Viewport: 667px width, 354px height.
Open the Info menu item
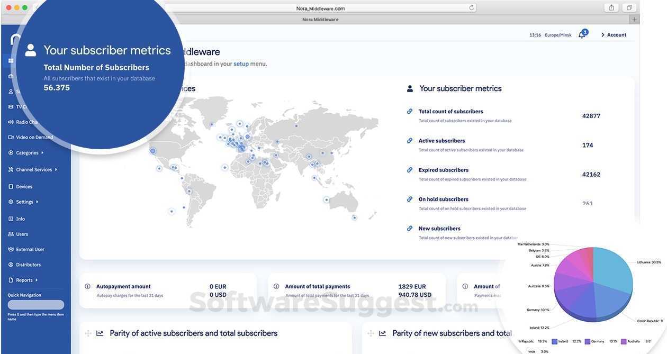(x=20, y=219)
